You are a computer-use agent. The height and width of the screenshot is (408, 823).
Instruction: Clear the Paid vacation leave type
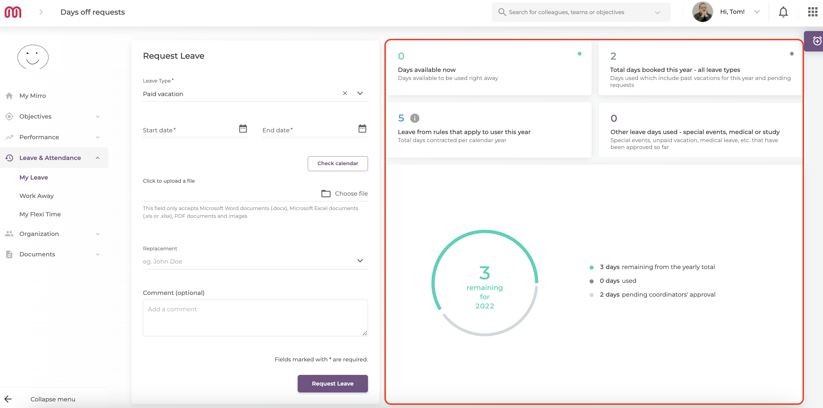click(345, 94)
